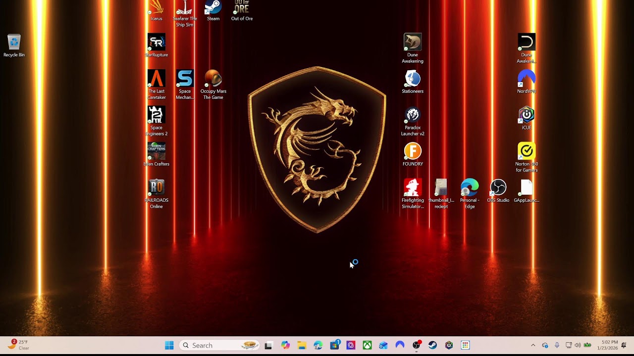The image size is (634, 356).
Task: Show hidden system tray icons
Action: point(533,345)
